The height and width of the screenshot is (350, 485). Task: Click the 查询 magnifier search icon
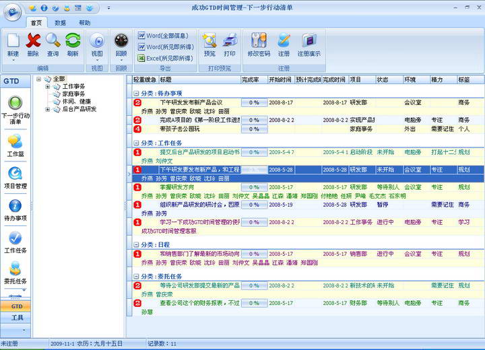tap(53, 40)
